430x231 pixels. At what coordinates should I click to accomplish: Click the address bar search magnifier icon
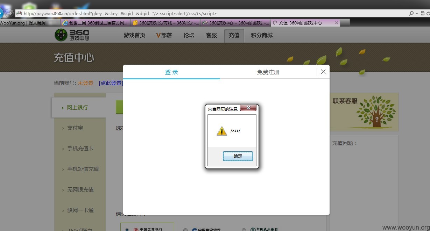(x=411, y=13)
